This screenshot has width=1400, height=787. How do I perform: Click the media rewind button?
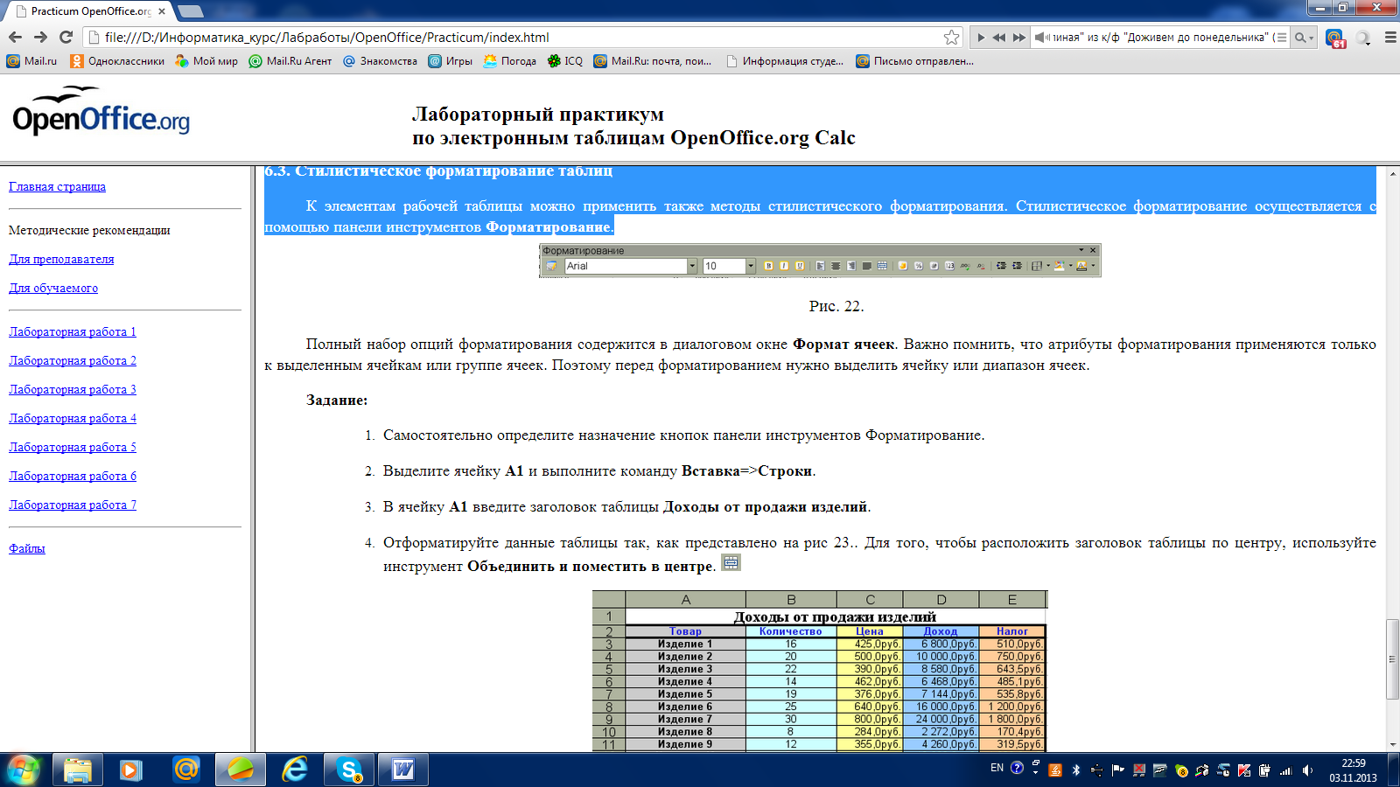pyautogui.click(x=999, y=38)
